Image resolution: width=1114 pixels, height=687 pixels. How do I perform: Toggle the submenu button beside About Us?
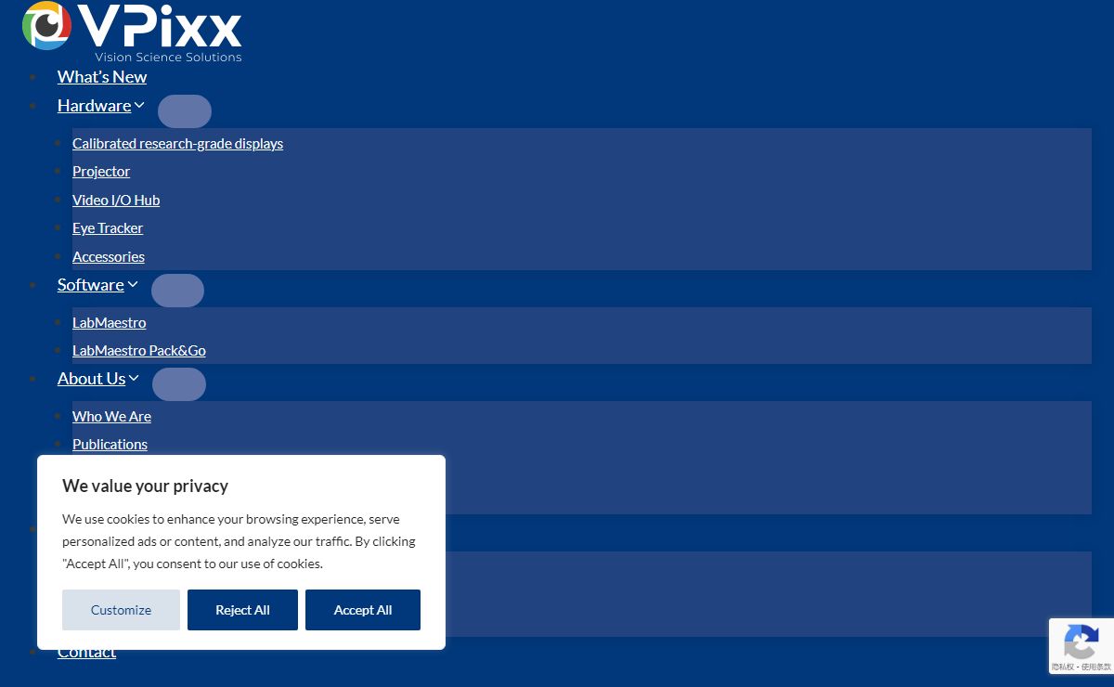coord(179,384)
